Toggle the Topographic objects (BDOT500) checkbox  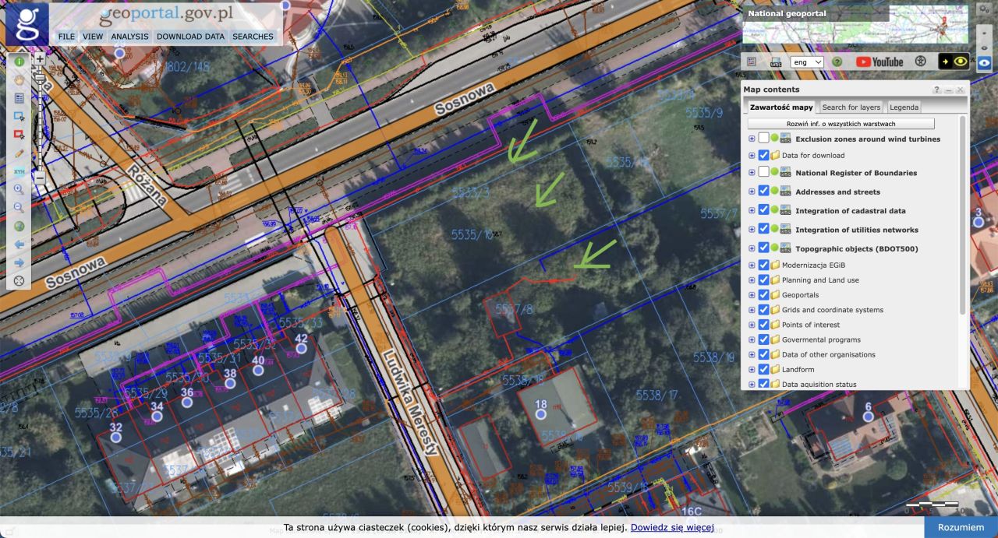click(763, 248)
